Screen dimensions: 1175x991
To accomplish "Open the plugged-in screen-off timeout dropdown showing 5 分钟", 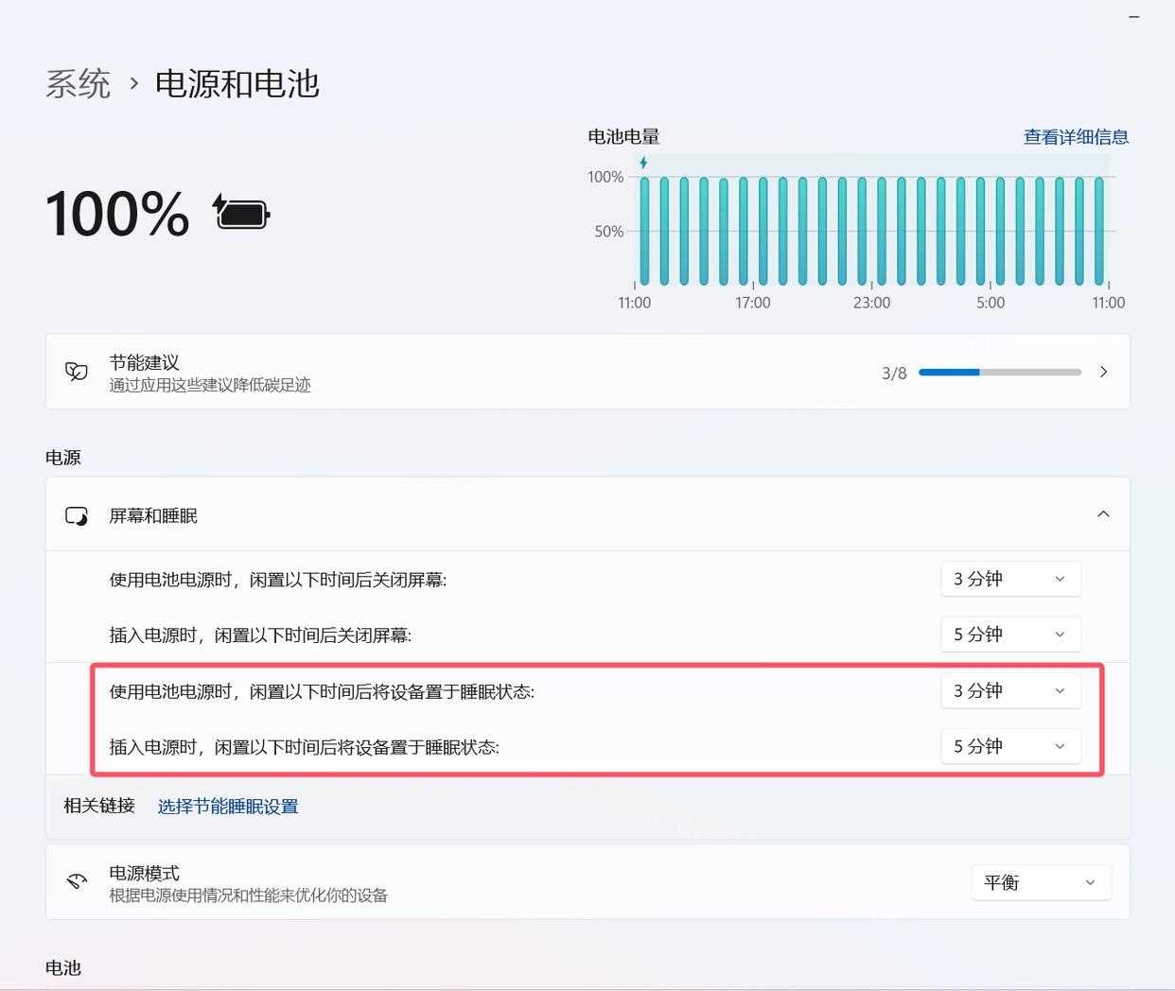I will [x=1009, y=635].
